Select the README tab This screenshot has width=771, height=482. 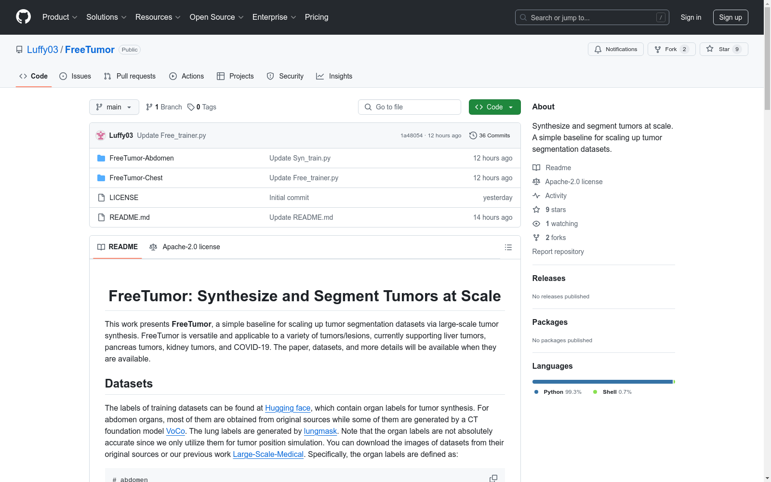[x=118, y=247]
